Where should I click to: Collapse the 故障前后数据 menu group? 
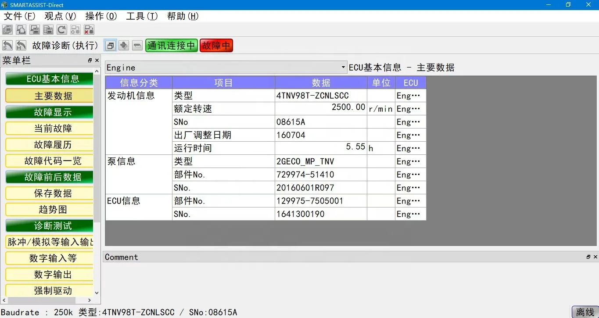point(49,177)
